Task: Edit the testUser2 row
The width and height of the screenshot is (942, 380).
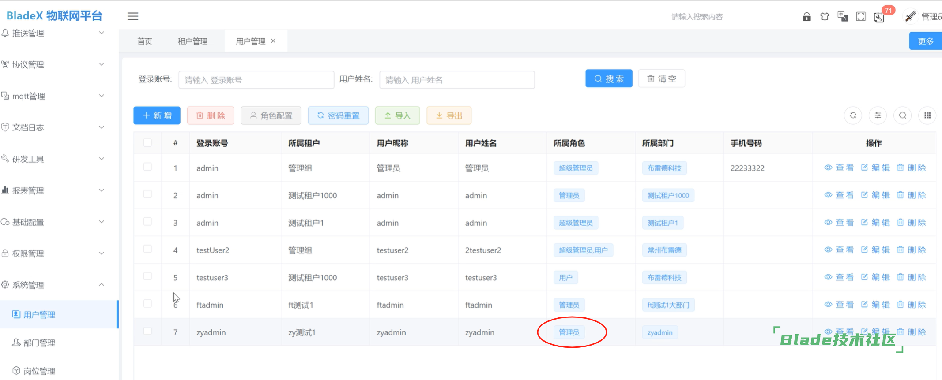Action: click(875, 250)
